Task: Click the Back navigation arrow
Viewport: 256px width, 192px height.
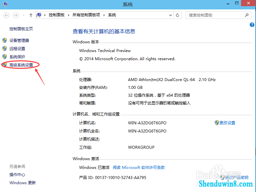Action: pos(7,15)
